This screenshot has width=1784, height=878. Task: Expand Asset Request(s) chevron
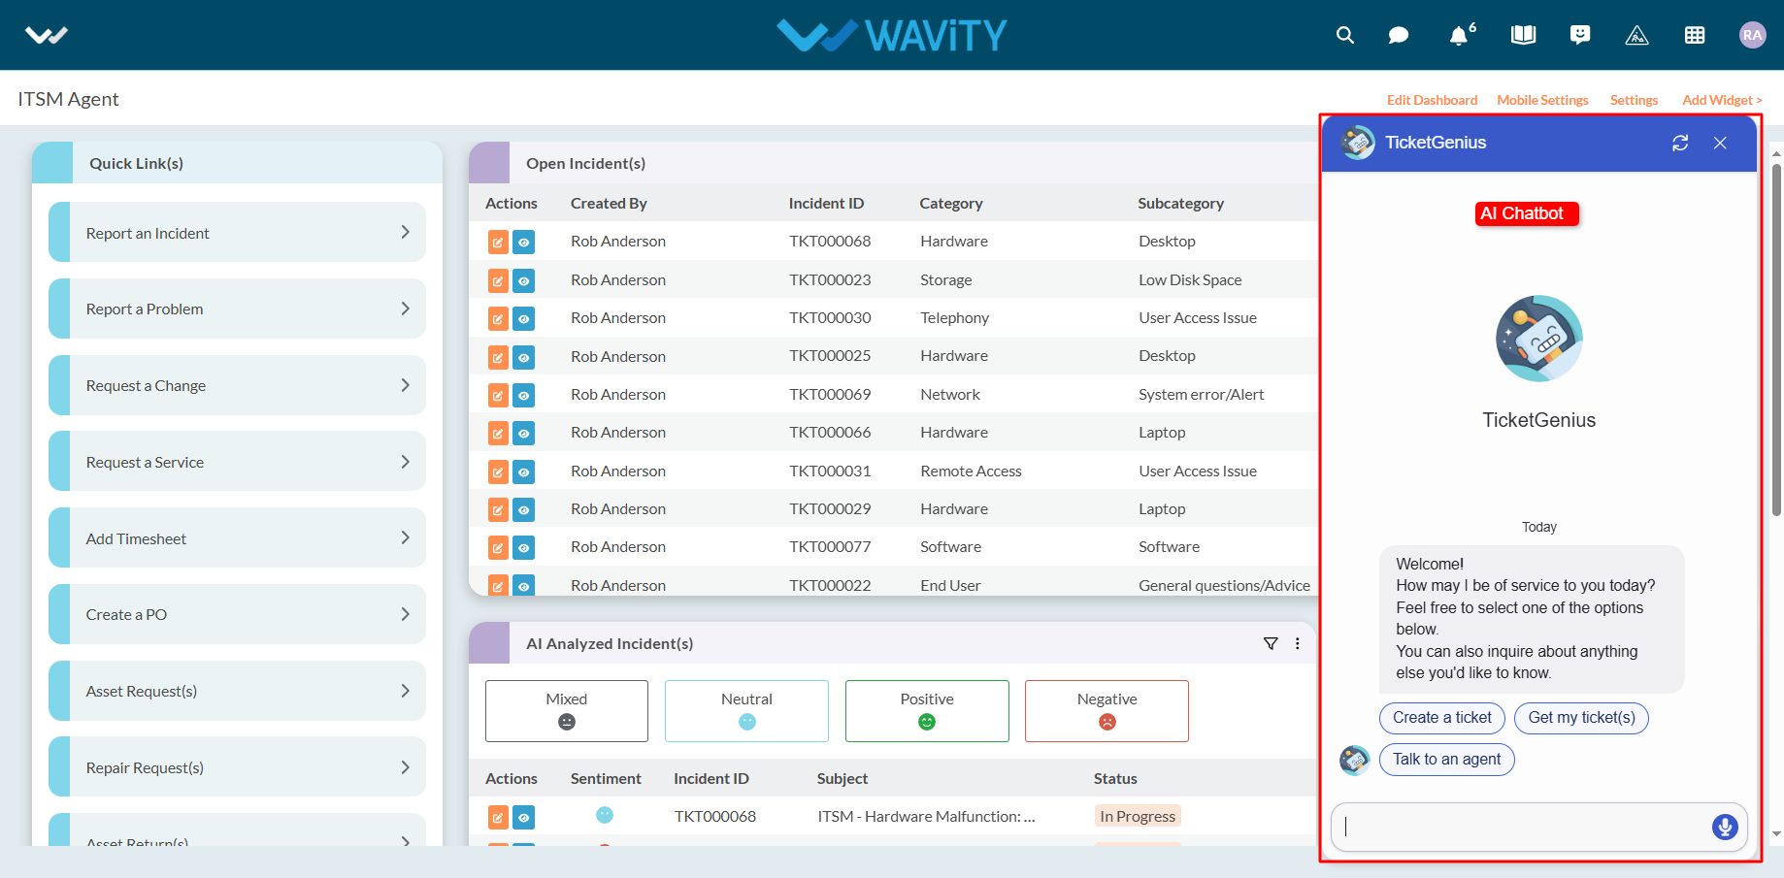[406, 691]
